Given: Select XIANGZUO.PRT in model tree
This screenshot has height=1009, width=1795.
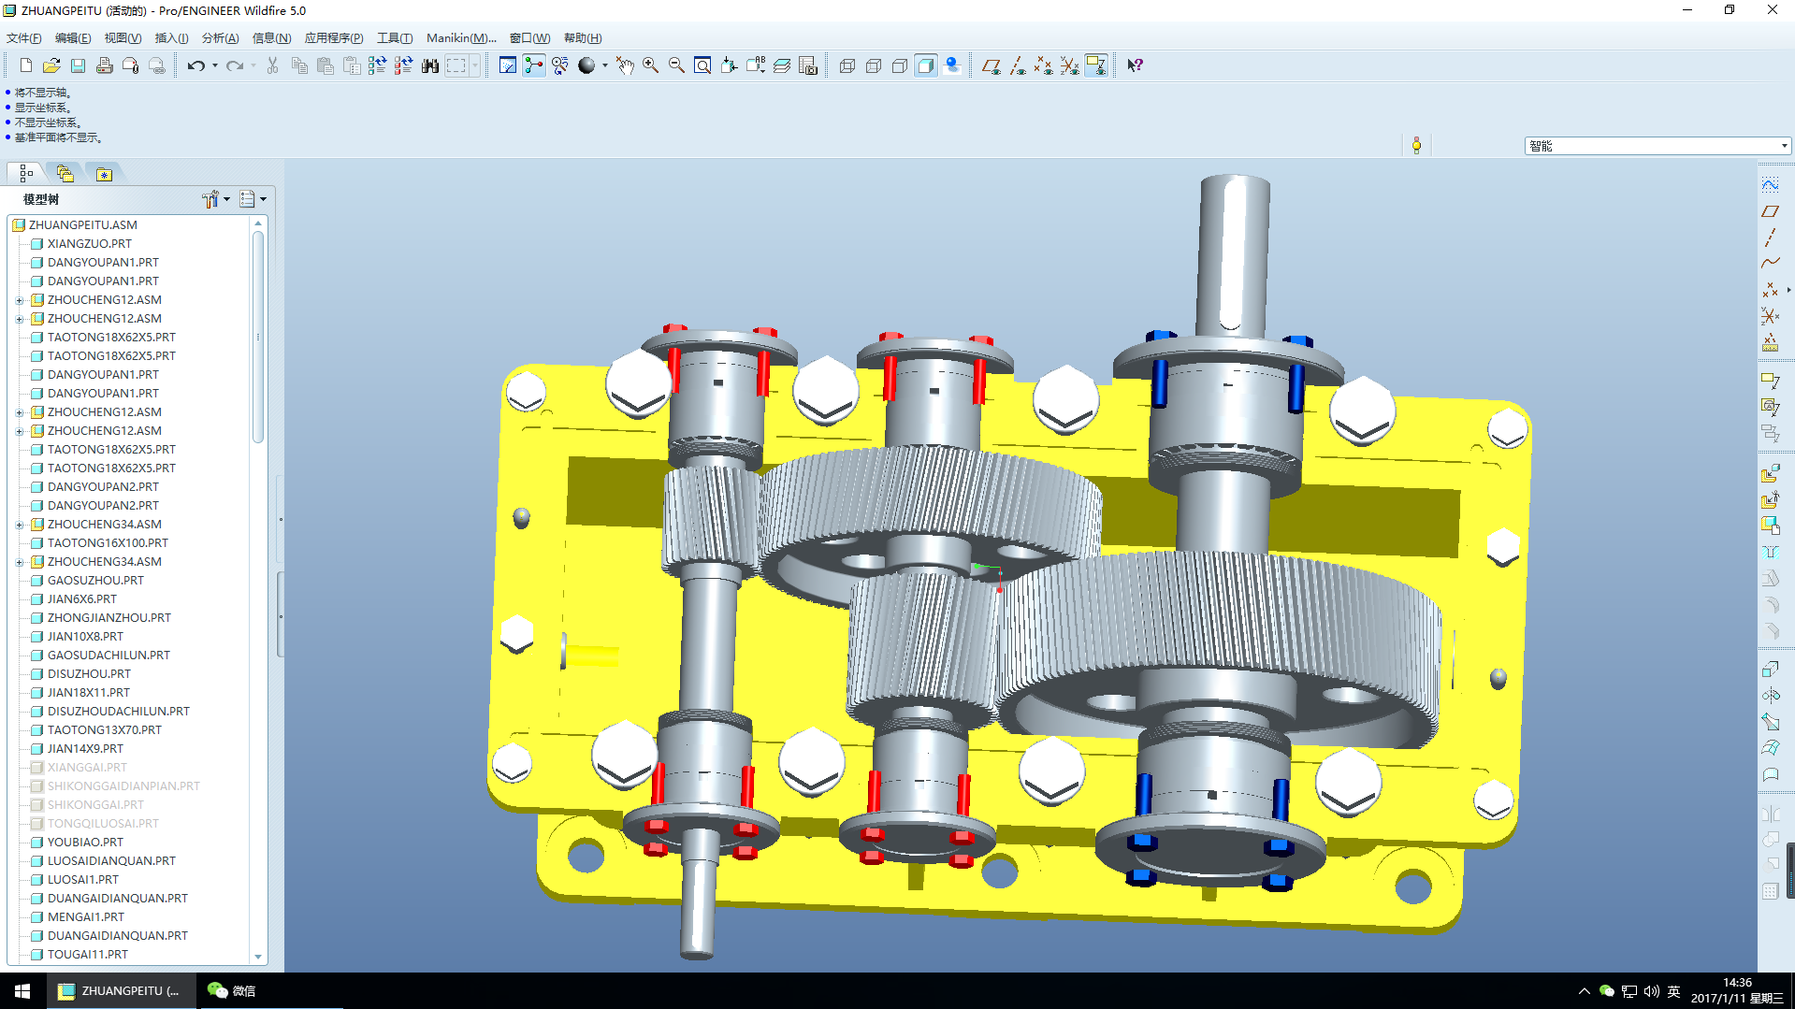Looking at the screenshot, I should 90,244.
